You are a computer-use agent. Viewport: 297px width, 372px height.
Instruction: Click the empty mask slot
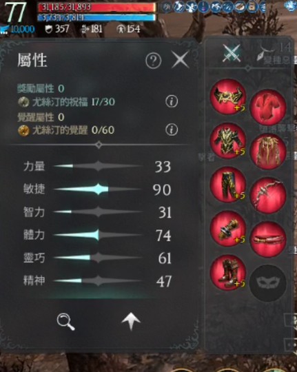coord(268,283)
